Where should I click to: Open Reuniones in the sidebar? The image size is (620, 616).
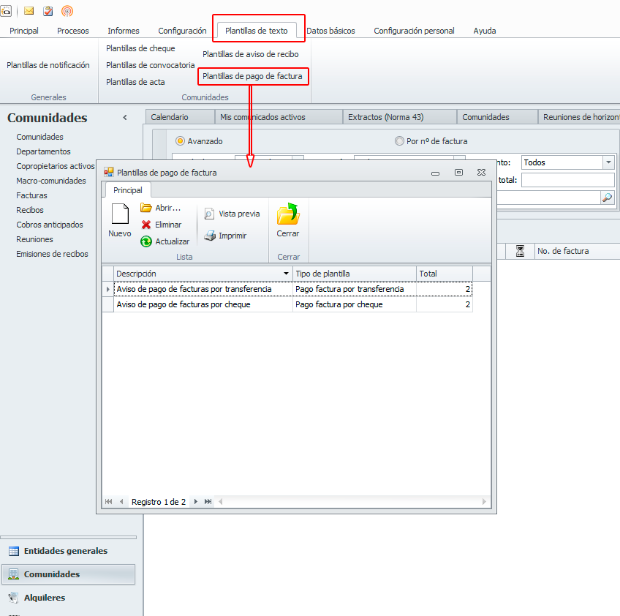point(34,239)
